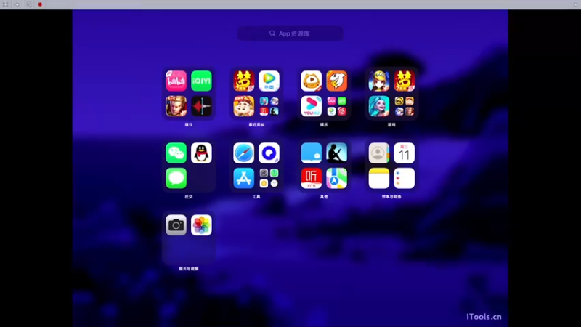This screenshot has width=581, height=327.
Task: Expand the 工具 category small icons cluster
Action: pos(269,178)
